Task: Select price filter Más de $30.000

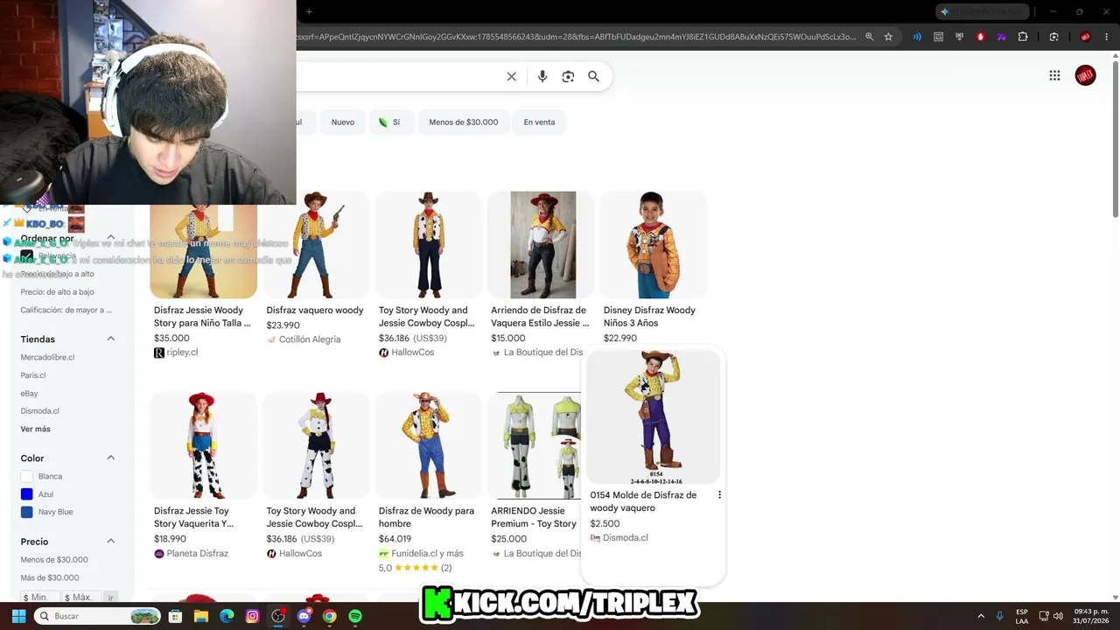Action: tap(50, 577)
